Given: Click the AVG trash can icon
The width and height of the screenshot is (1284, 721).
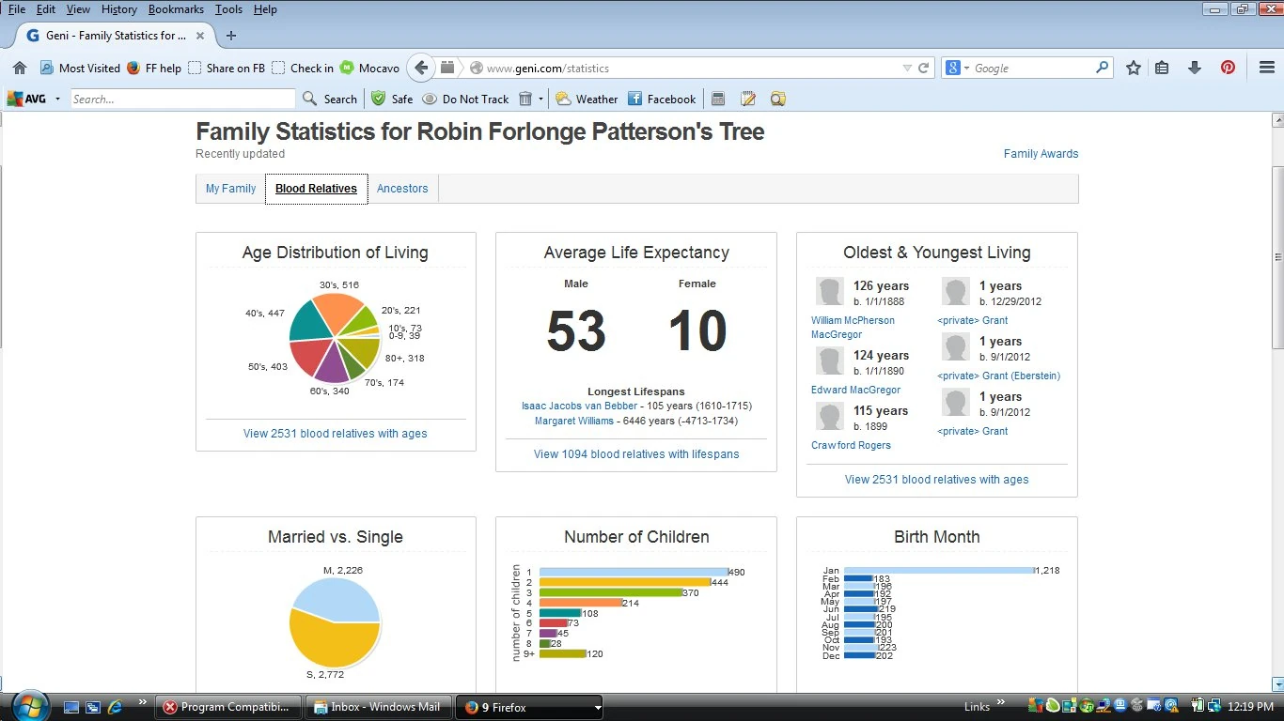Looking at the screenshot, I should pyautogui.click(x=525, y=99).
